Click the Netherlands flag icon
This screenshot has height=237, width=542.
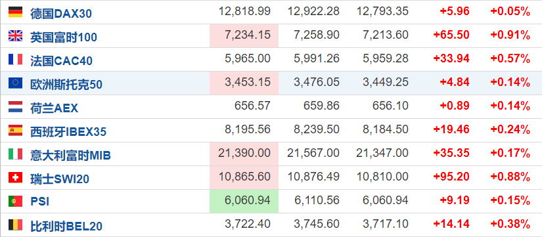click(x=16, y=107)
